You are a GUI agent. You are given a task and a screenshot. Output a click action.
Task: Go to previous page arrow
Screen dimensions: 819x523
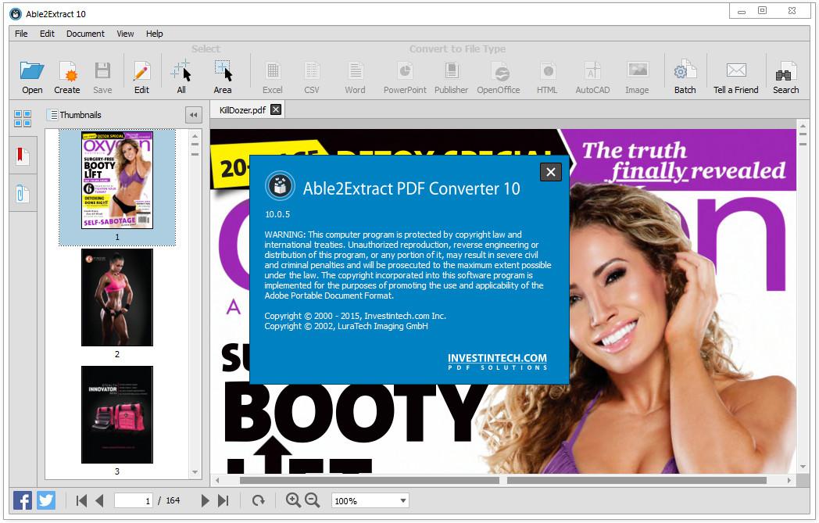coord(99,500)
